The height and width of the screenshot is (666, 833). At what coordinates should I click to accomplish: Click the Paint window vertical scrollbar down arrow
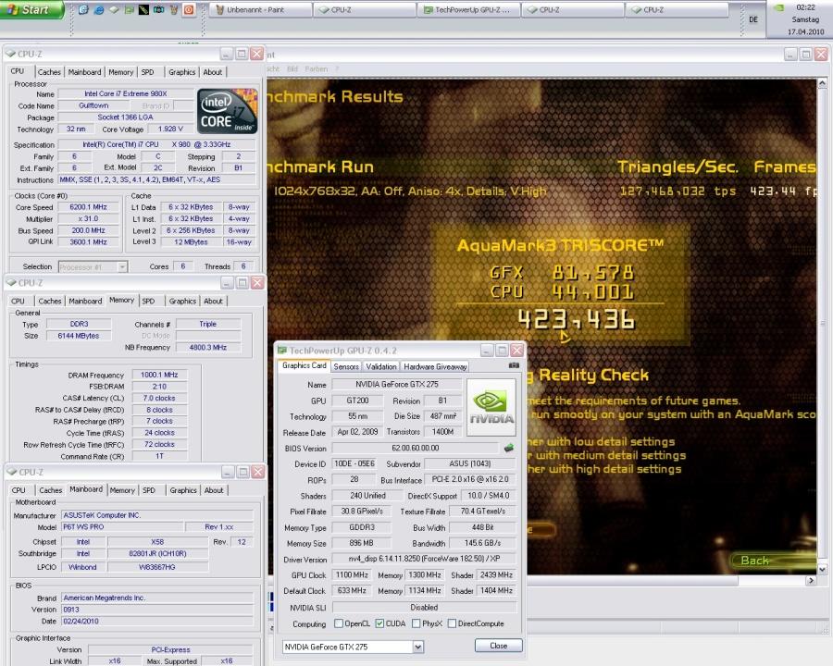(x=823, y=569)
